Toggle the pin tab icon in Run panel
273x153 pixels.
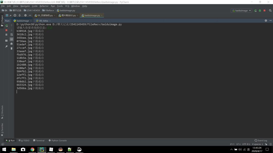click(7, 47)
